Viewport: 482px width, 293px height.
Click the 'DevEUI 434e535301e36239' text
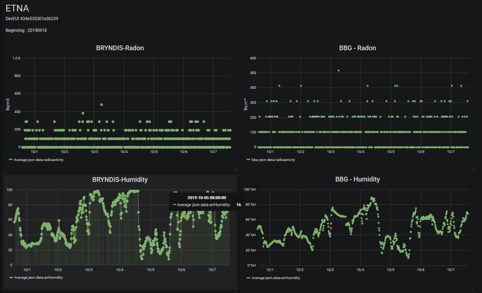(x=32, y=18)
